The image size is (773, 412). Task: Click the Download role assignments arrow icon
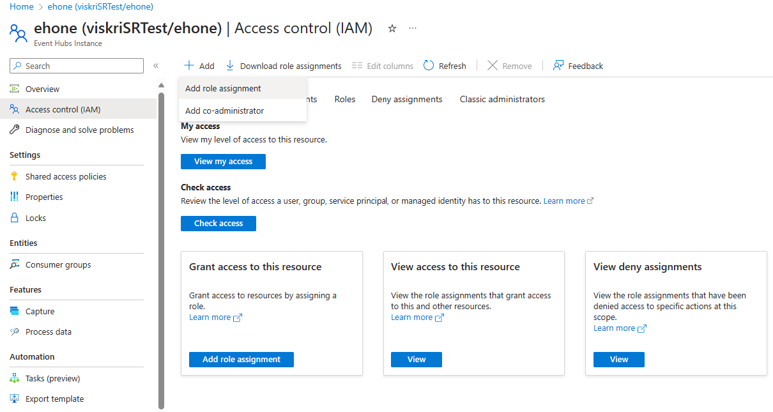[230, 66]
